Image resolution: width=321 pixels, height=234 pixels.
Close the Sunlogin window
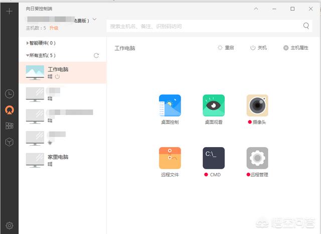point(311,9)
